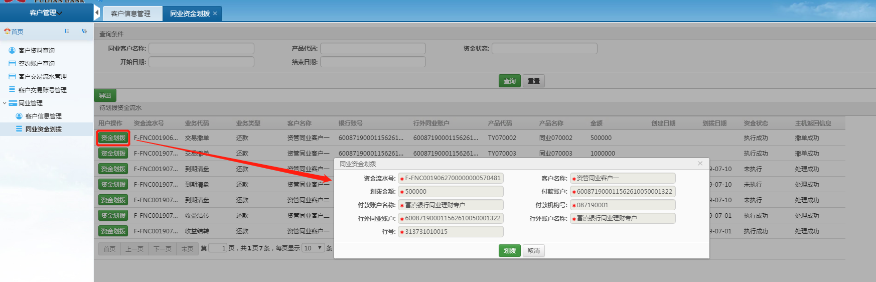
Task: Click the card icon of 签约账户查询
Action: point(12,63)
